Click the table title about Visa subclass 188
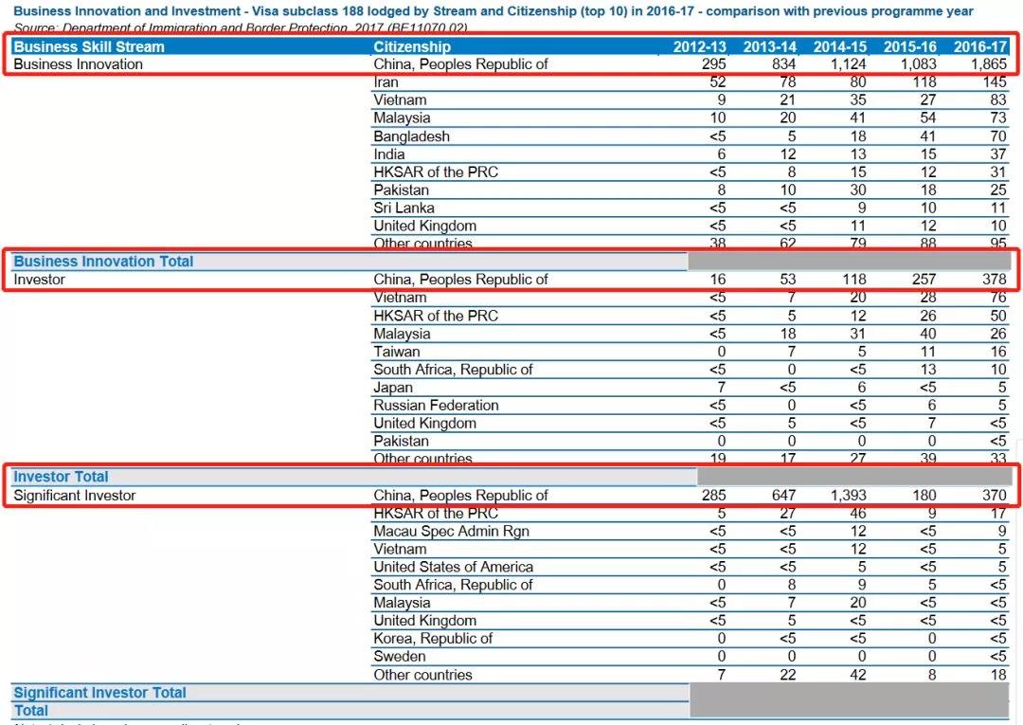Screen dimensions: 1023x725 click(494, 11)
